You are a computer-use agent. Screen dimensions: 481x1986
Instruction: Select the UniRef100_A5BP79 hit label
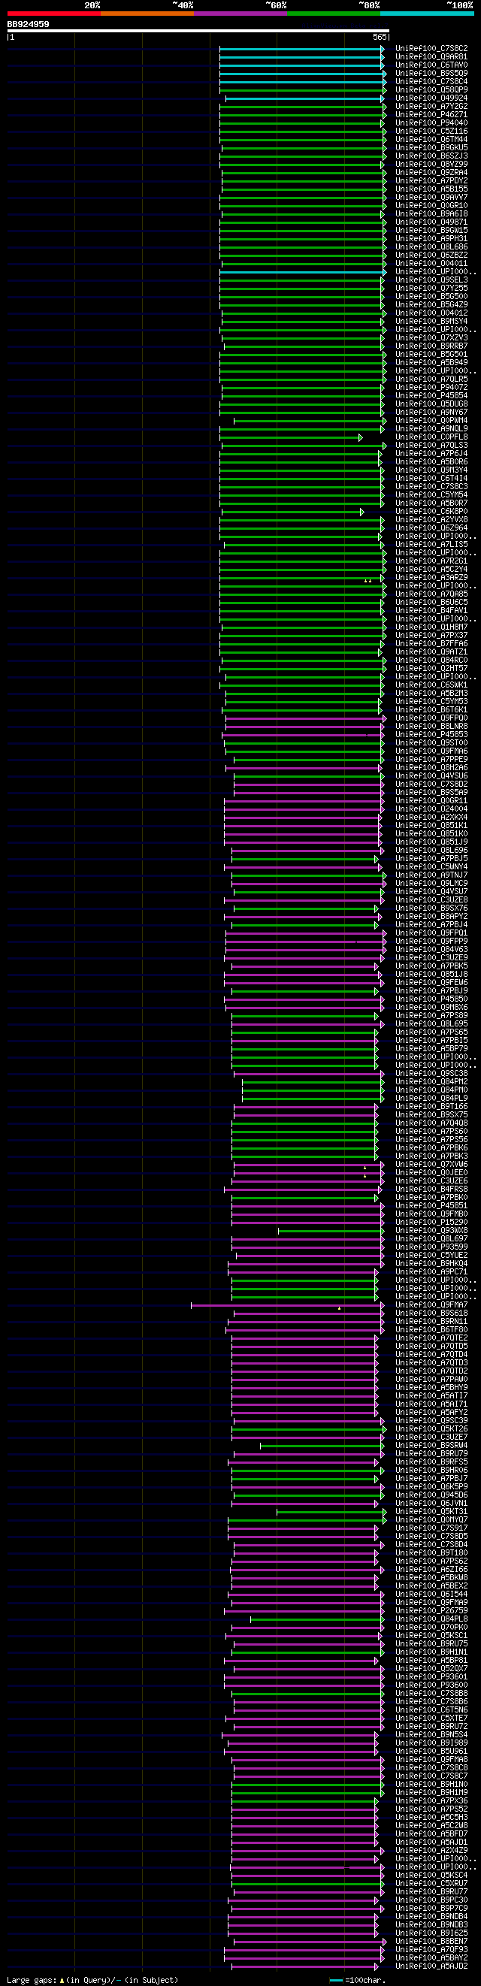[x=431, y=1048]
